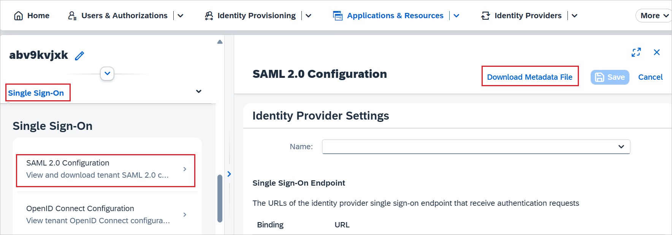The height and width of the screenshot is (235, 672).
Task: Click the Identity Providers transfer icon
Action: 485,16
